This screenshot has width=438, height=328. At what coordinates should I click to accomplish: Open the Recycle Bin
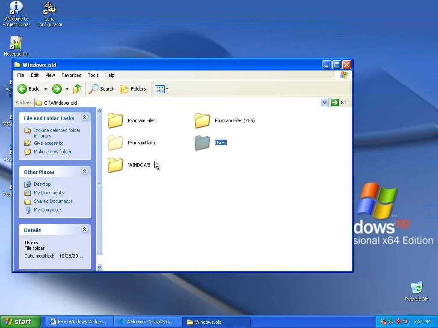(417, 291)
